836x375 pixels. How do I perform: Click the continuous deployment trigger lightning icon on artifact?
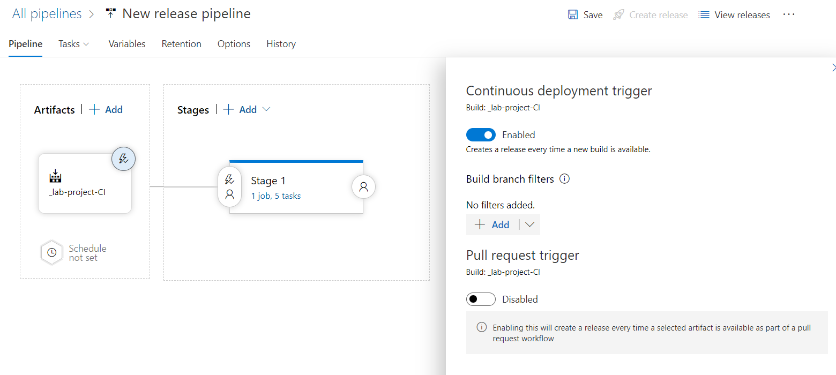tap(123, 159)
